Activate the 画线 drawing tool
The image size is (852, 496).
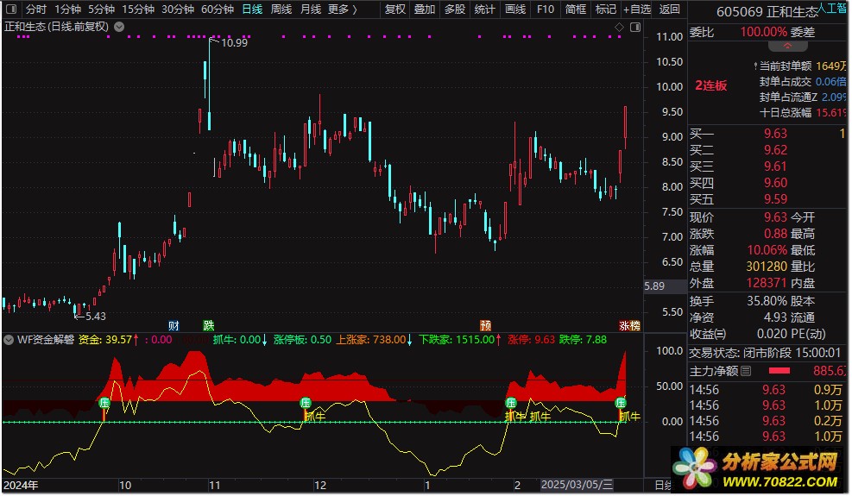click(x=515, y=9)
